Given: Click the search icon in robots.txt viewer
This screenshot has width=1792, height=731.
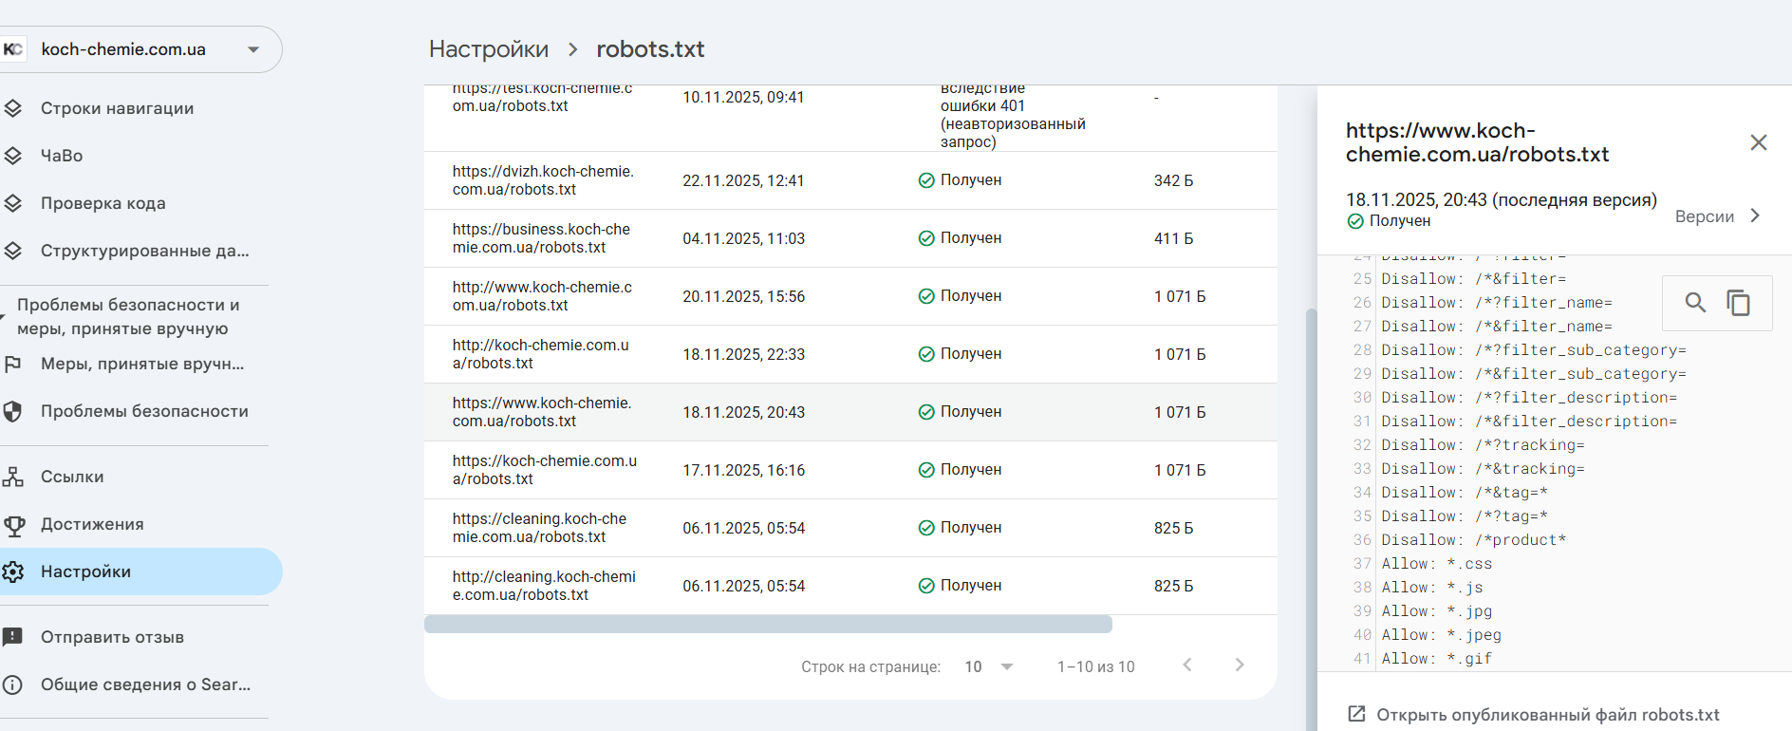Looking at the screenshot, I should (x=1695, y=303).
